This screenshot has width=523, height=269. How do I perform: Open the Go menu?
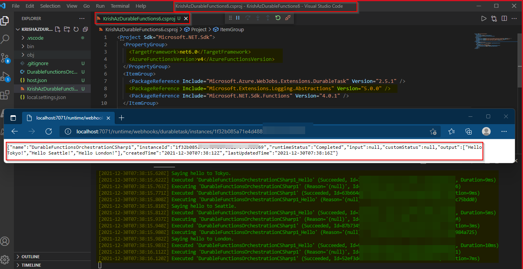click(x=87, y=6)
